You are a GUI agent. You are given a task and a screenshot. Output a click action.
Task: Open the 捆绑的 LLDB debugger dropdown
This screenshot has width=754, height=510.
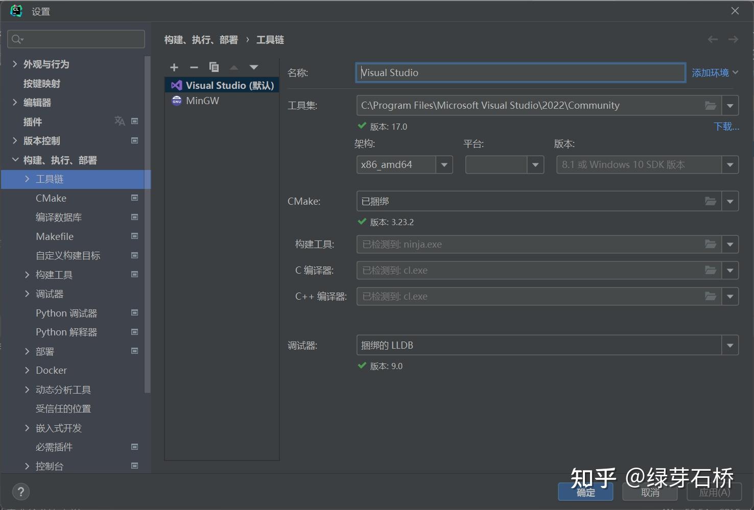click(729, 345)
